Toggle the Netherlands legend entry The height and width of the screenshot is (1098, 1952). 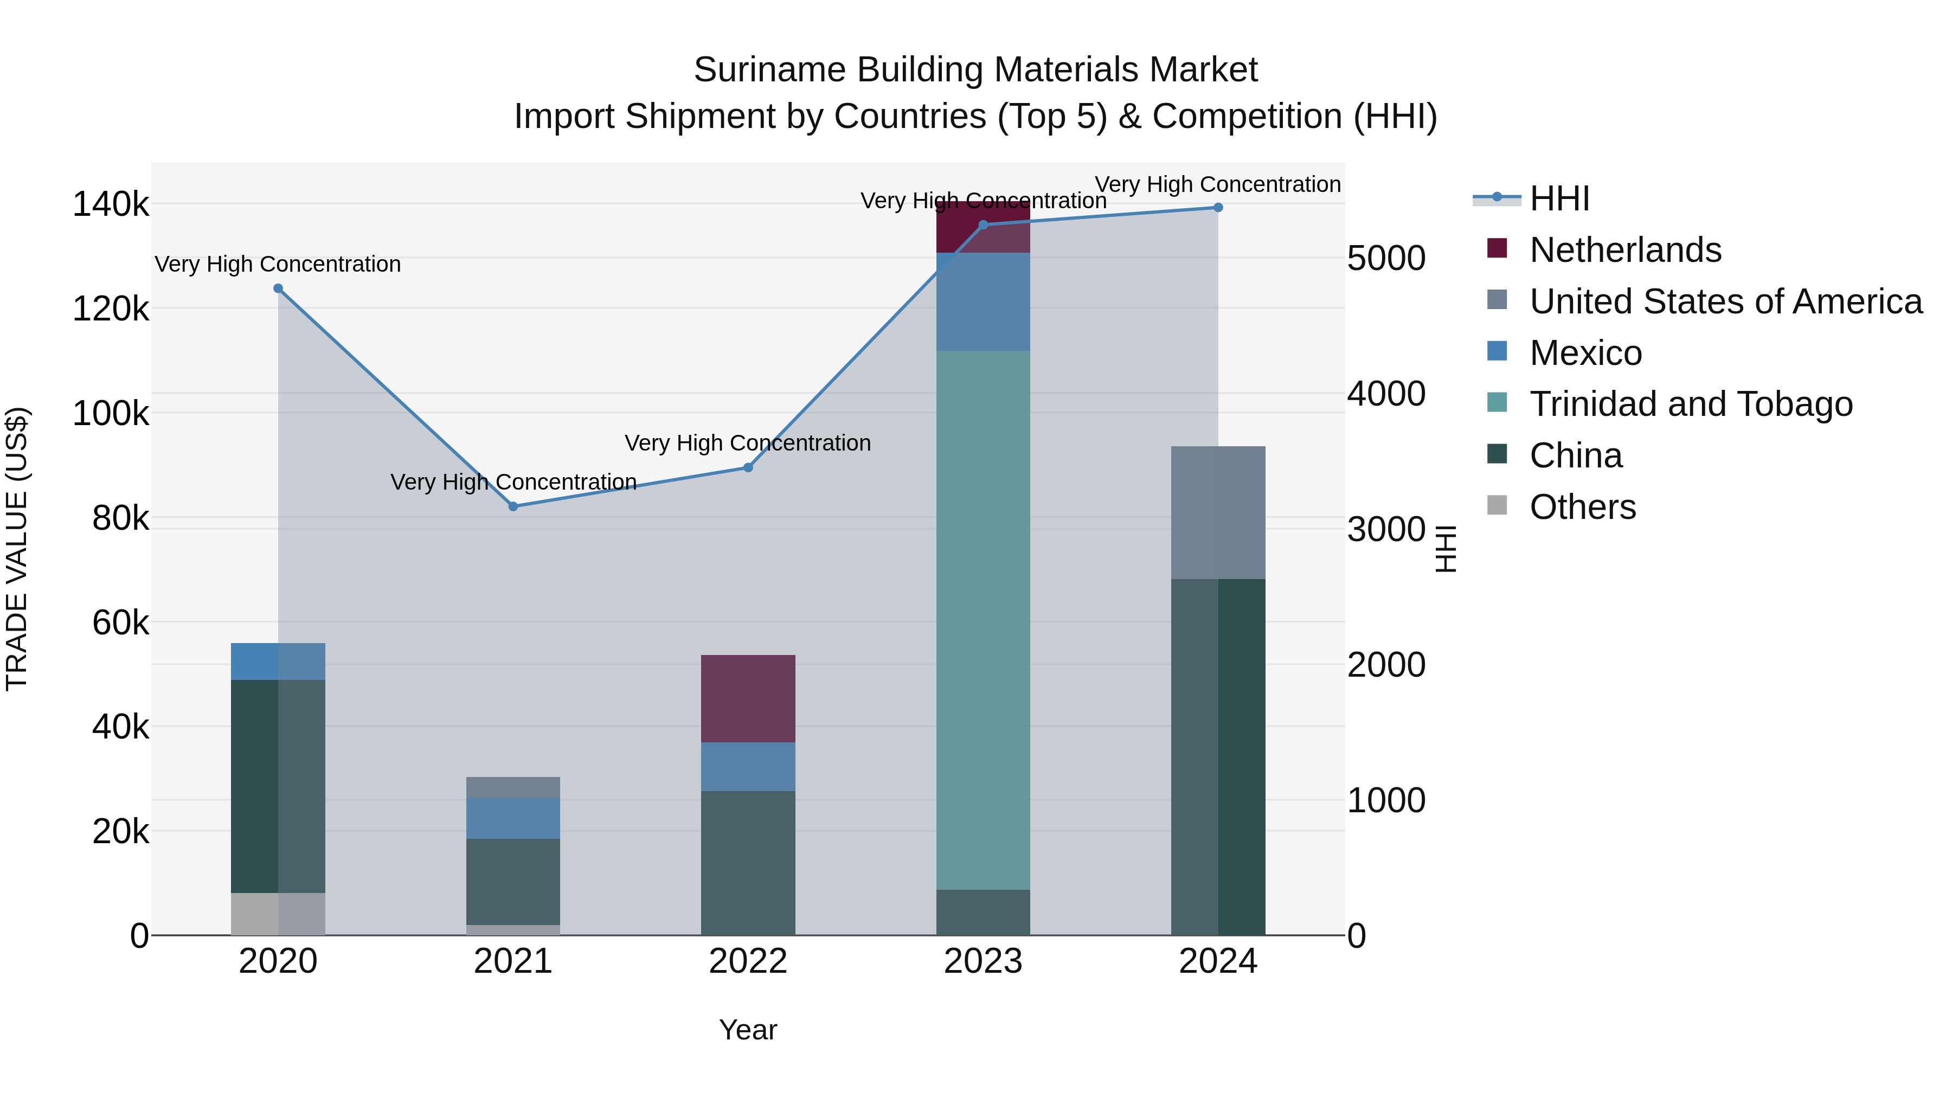(x=1604, y=249)
